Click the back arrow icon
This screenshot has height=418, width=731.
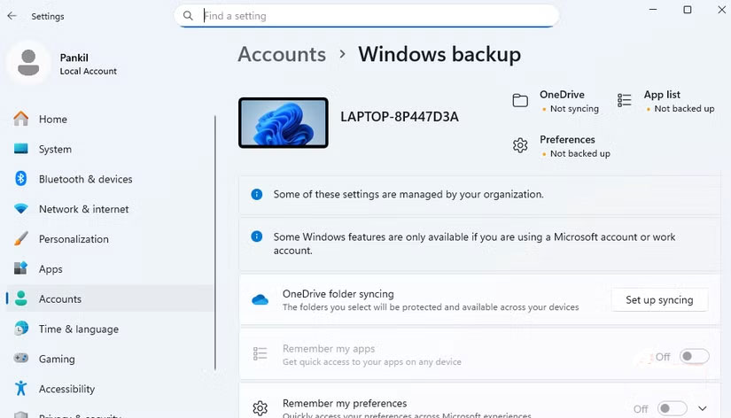12,16
